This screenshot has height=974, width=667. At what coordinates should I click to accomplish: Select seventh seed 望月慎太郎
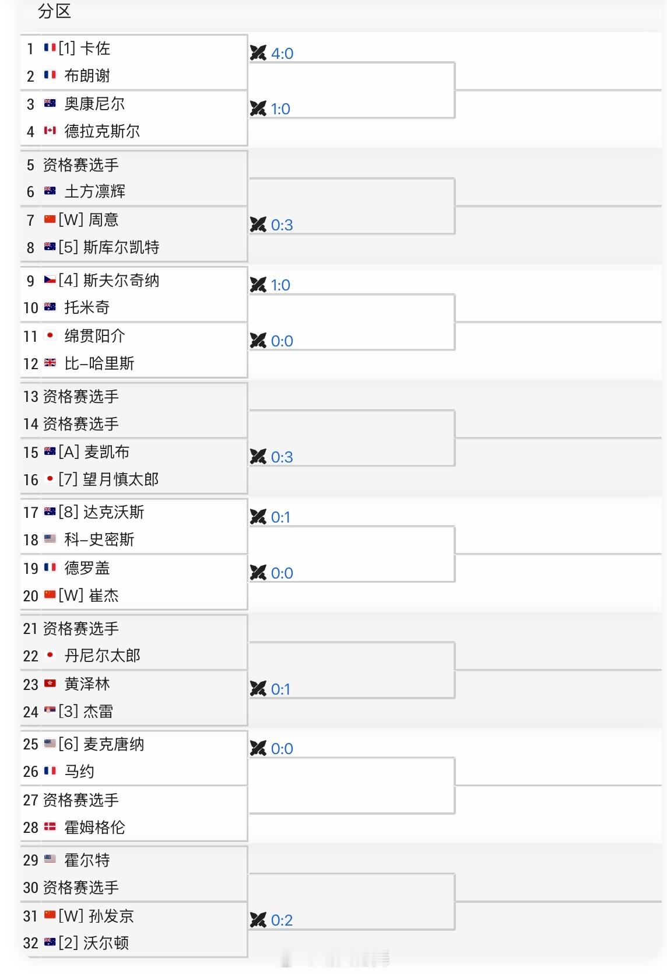tap(120, 479)
